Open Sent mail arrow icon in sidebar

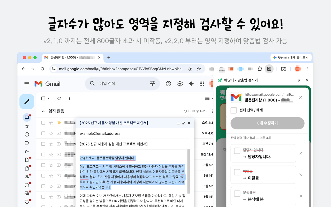pos(27,151)
